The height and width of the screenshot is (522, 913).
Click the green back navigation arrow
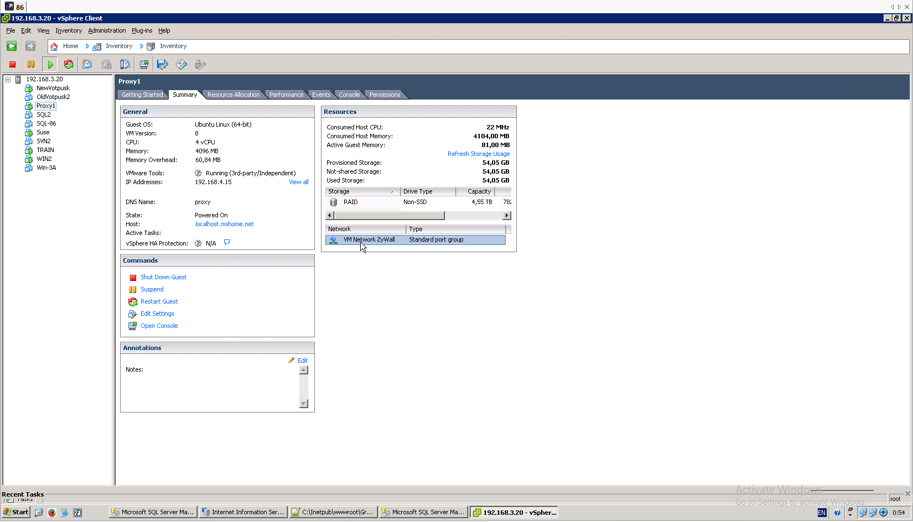point(12,46)
